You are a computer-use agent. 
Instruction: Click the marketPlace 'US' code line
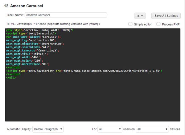coord(28,64)
